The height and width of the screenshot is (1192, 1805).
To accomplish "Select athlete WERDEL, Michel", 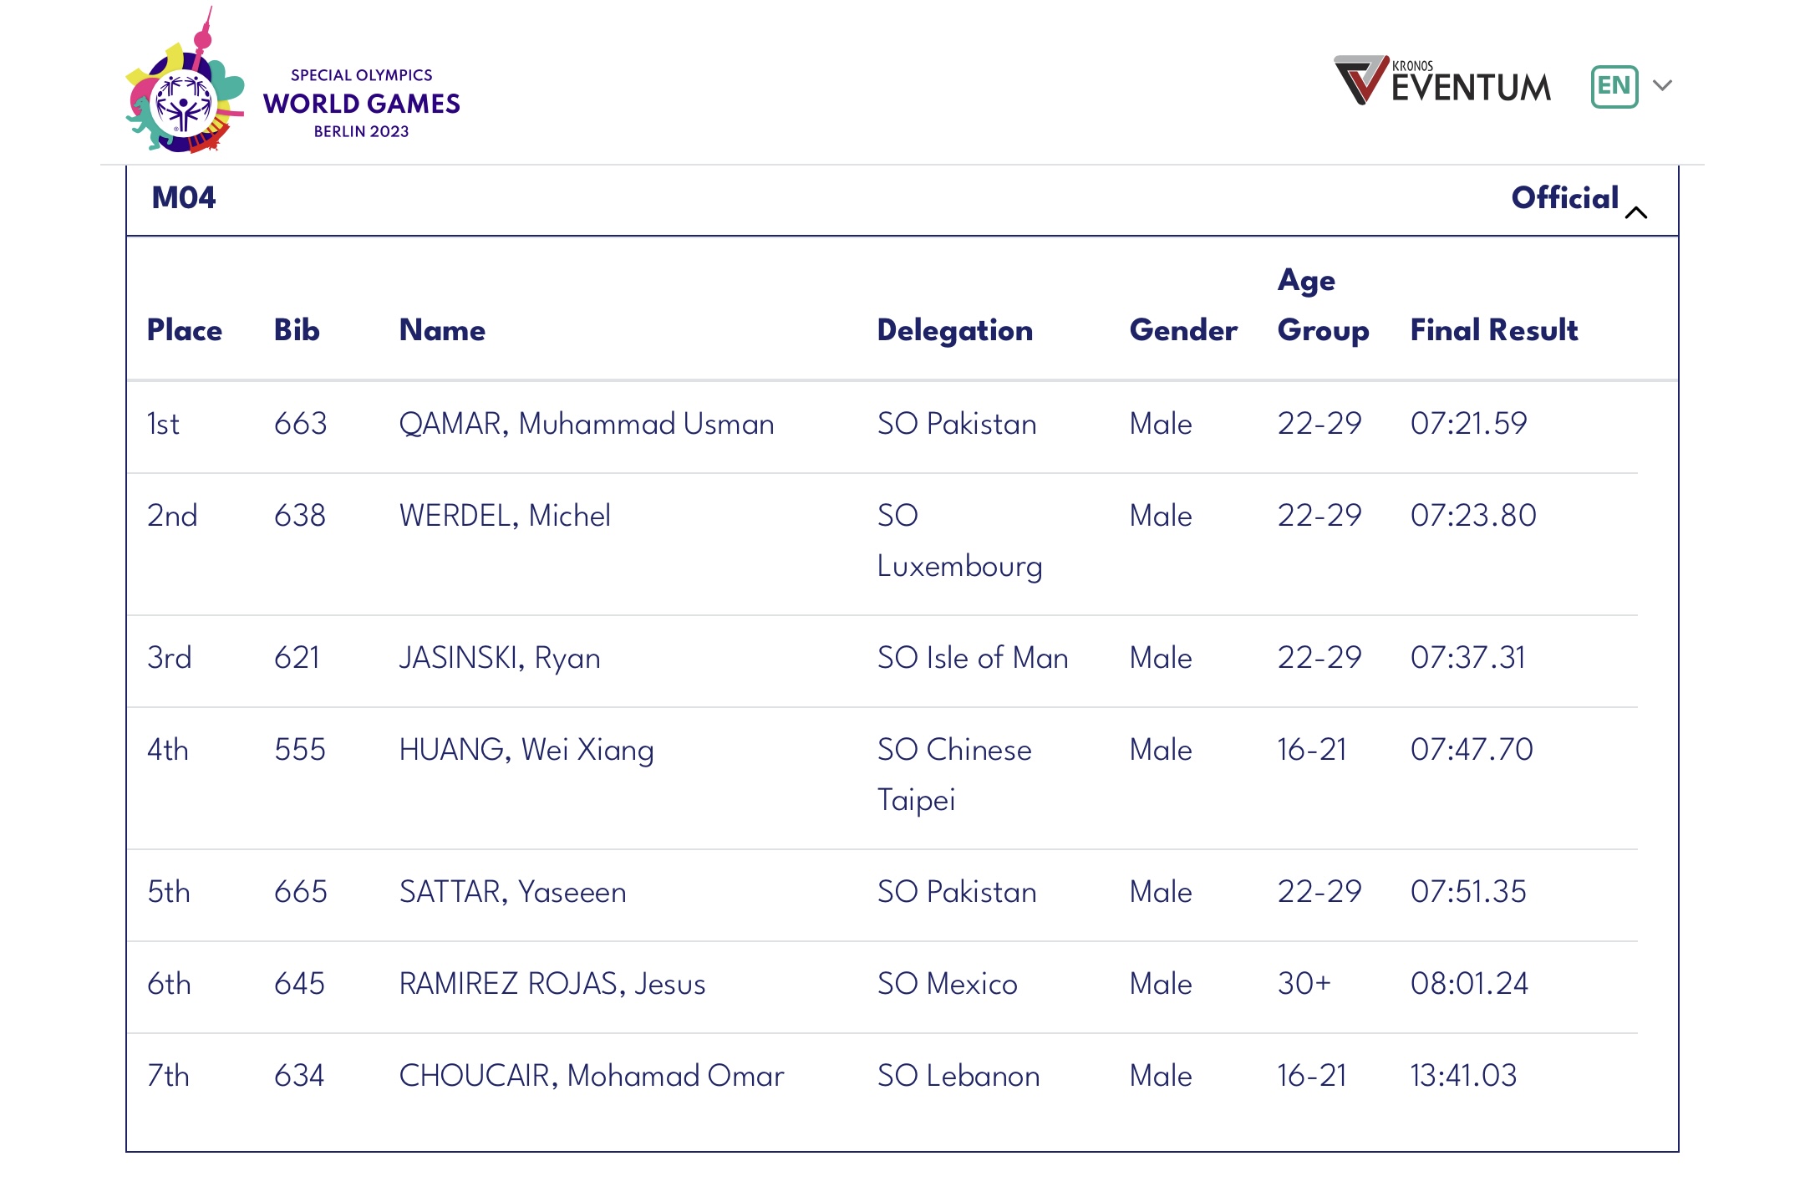I will tap(505, 516).
